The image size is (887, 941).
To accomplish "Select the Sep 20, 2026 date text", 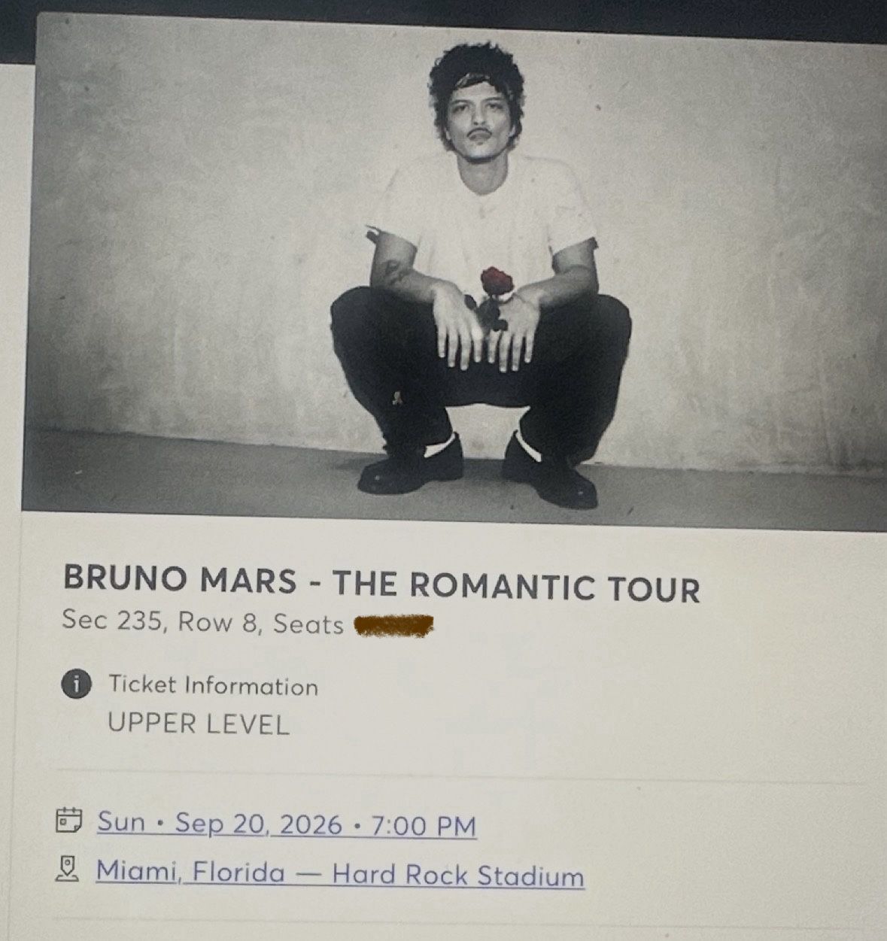I will pyautogui.click(x=259, y=824).
